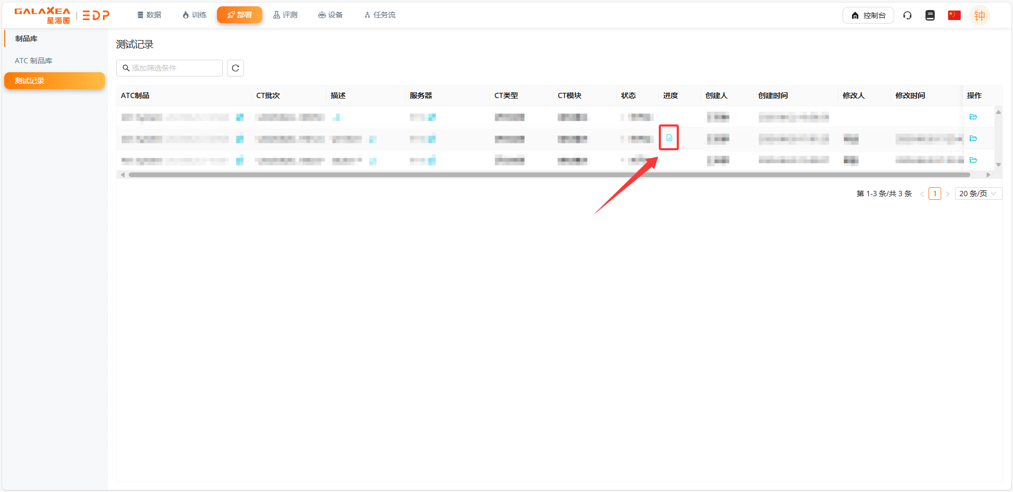The image size is (1013, 492).
Task: Open the folder action in the first row
Action: [973, 117]
